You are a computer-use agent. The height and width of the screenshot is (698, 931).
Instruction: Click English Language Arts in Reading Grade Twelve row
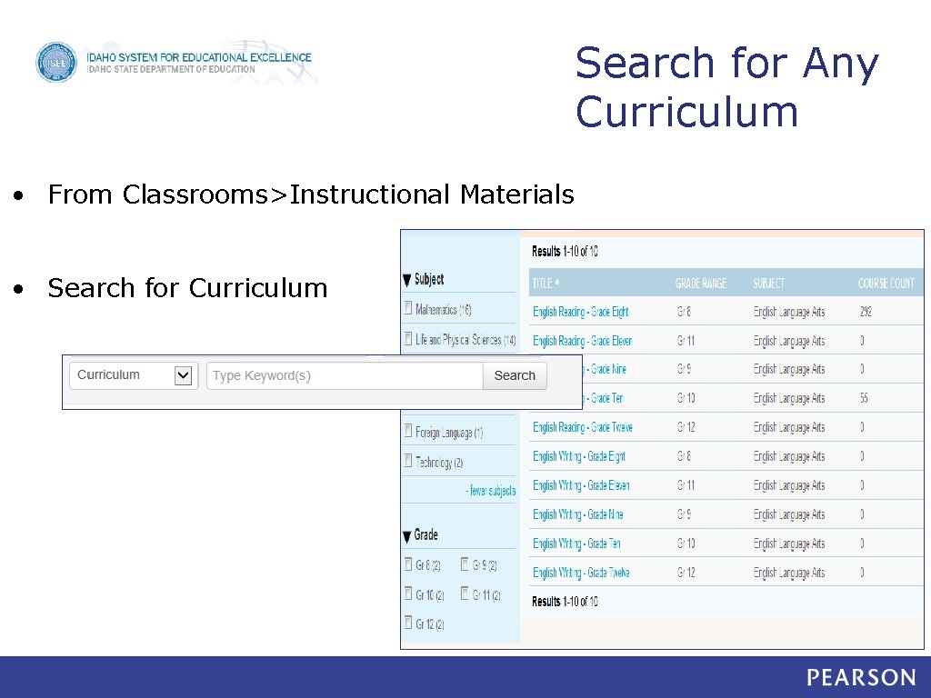point(789,427)
